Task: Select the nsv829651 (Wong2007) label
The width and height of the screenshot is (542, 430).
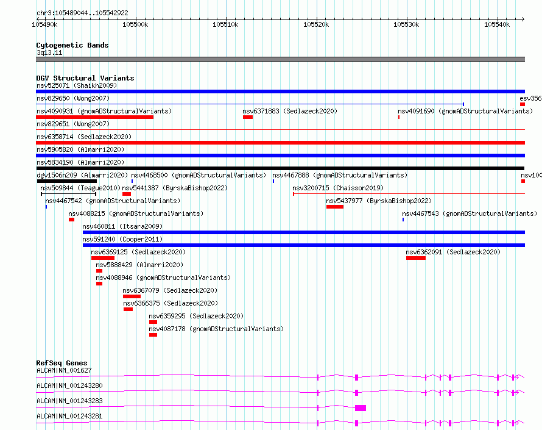Action: [x=73, y=124]
